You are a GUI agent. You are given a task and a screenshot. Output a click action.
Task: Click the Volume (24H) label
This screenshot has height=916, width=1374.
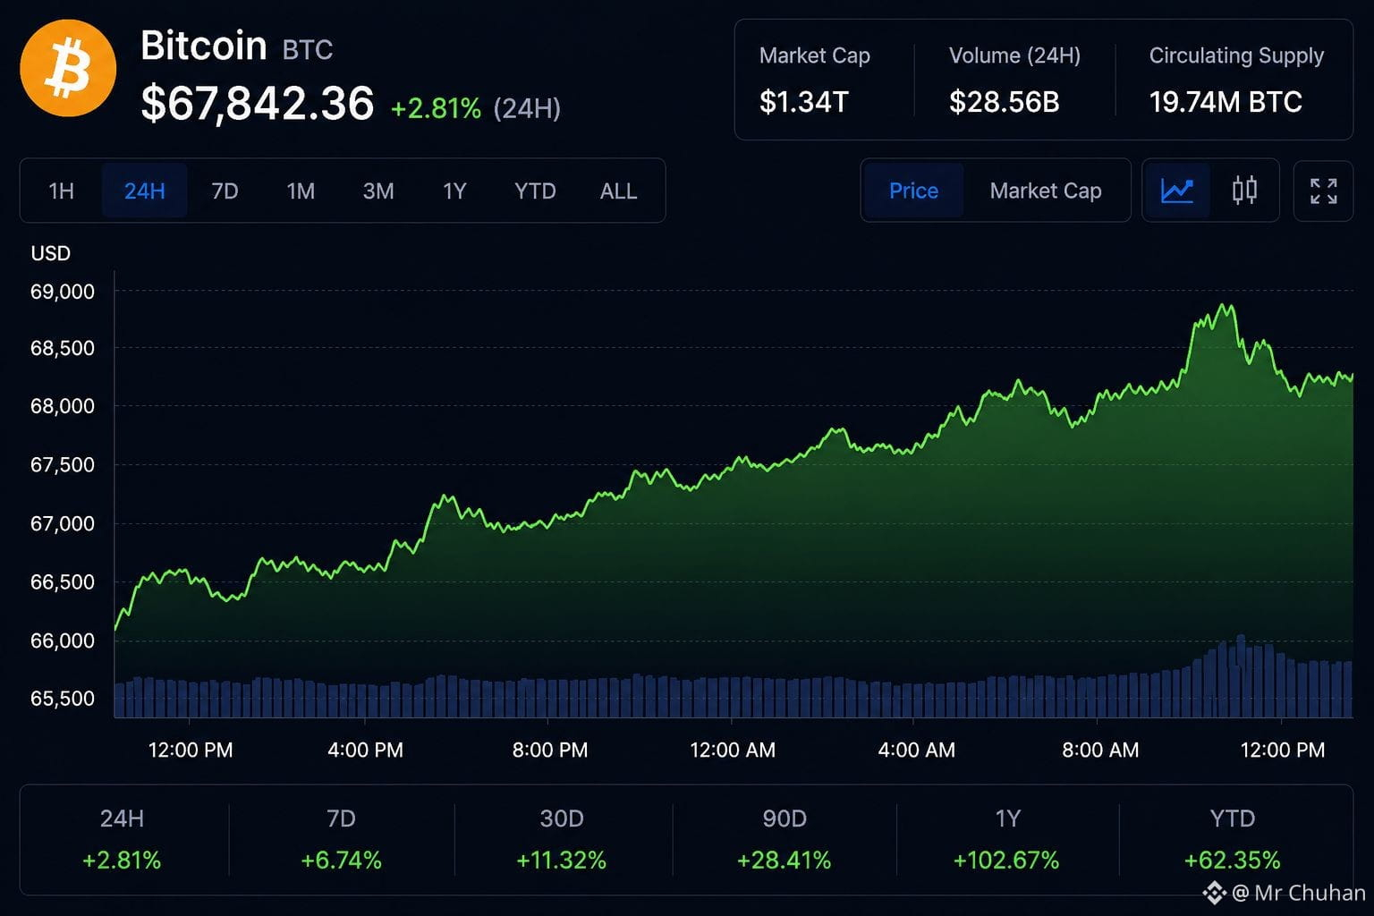click(1014, 55)
